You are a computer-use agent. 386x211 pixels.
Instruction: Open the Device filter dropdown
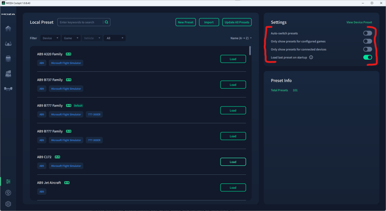[50, 38]
